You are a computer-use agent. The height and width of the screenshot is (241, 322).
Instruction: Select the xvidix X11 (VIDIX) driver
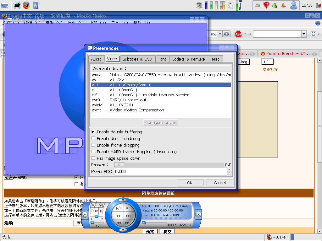pyautogui.click(x=161, y=105)
